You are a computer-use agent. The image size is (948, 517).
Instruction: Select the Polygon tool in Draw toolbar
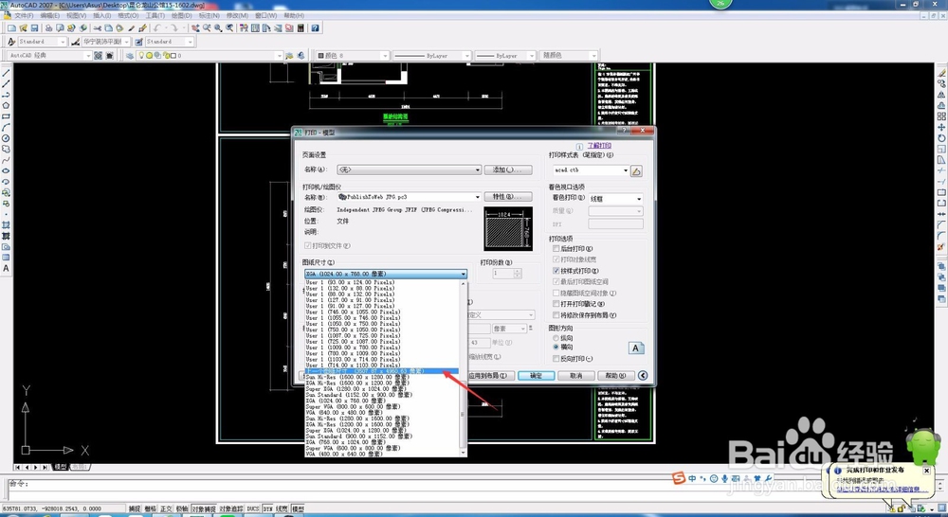(6, 105)
